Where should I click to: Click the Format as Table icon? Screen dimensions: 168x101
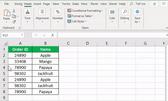click(x=69, y=16)
